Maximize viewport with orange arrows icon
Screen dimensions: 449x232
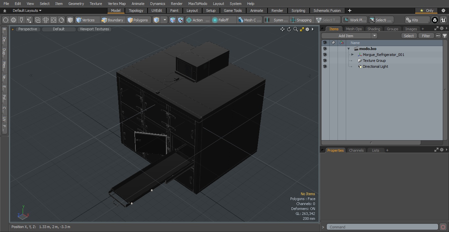[302, 29]
